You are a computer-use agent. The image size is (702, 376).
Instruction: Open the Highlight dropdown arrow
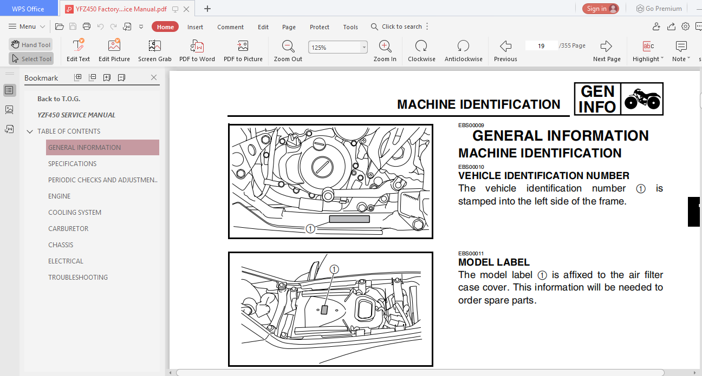pos(662,58)
